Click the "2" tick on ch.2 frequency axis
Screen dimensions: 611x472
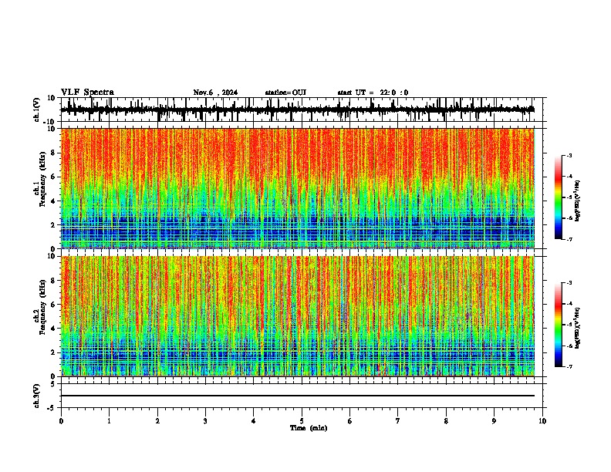(54, 352)
